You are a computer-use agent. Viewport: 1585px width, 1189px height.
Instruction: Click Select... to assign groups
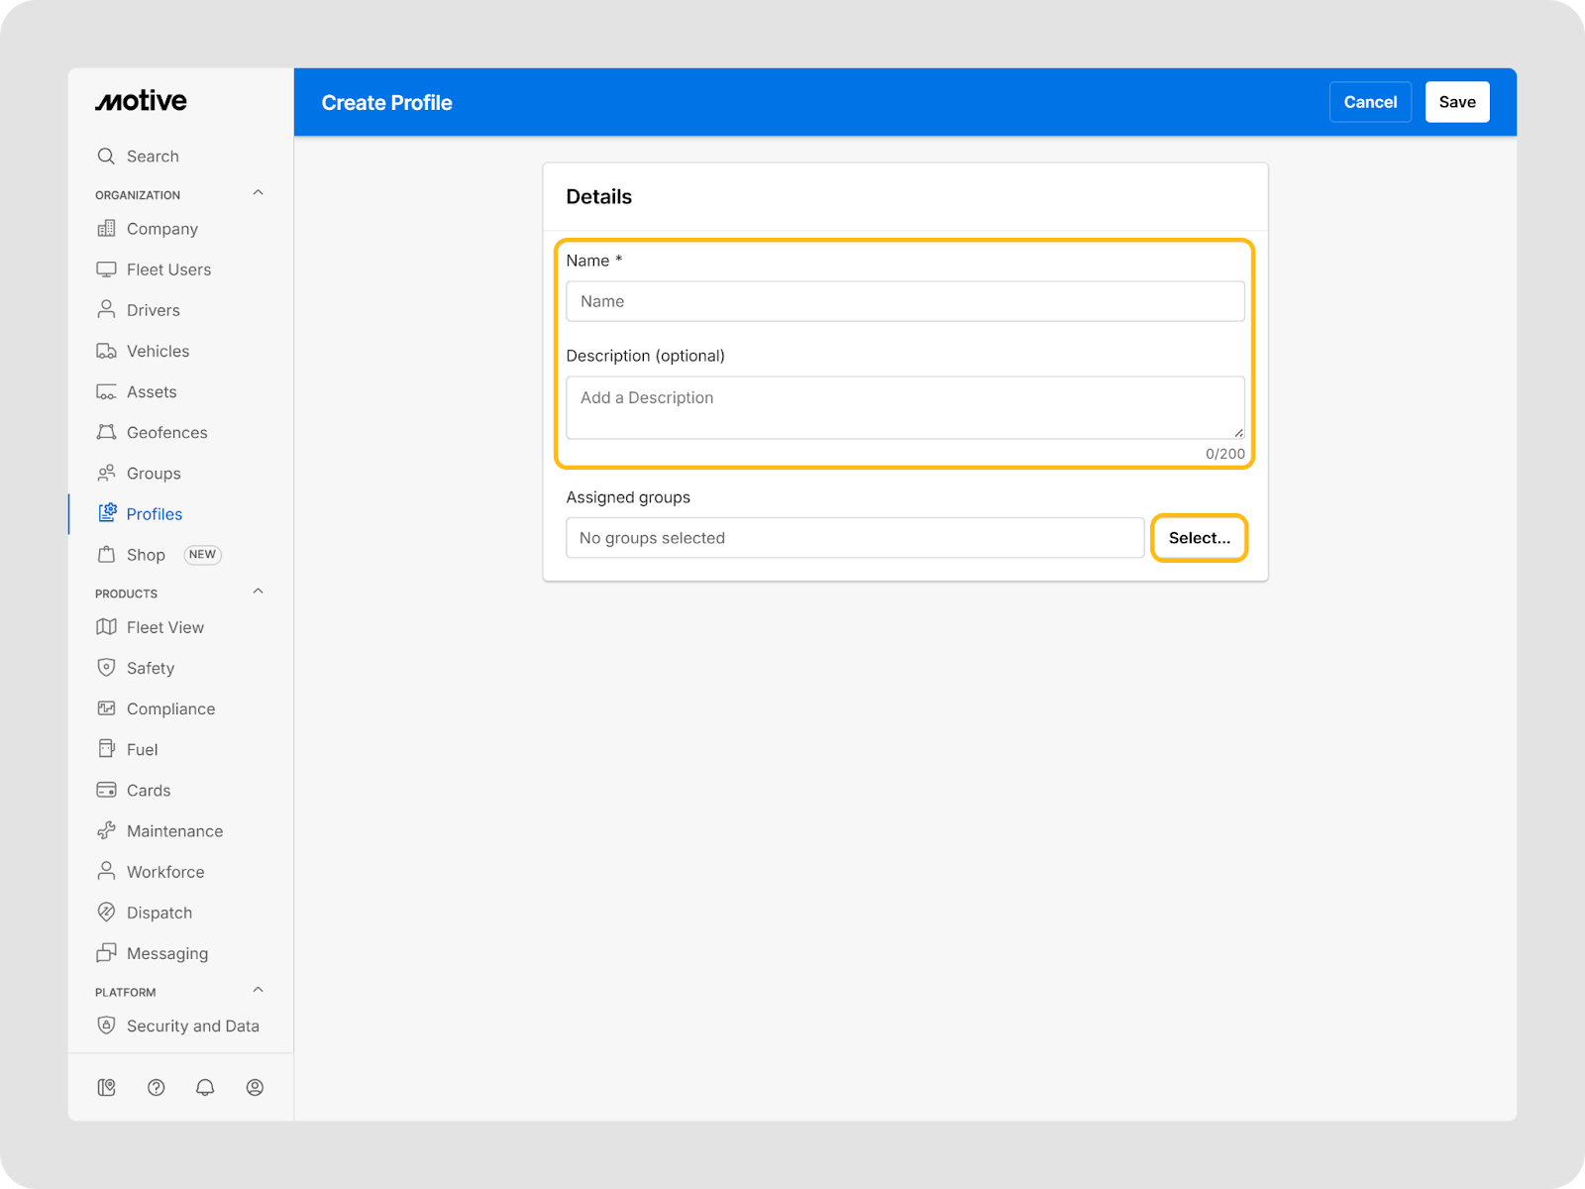1199,538
